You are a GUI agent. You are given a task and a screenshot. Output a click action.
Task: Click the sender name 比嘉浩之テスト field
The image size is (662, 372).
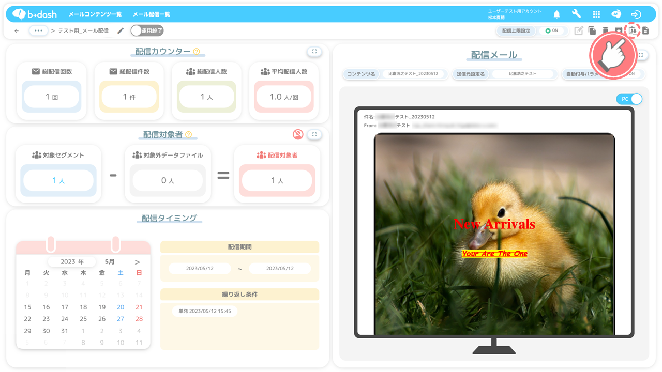(x=522, y=74)
